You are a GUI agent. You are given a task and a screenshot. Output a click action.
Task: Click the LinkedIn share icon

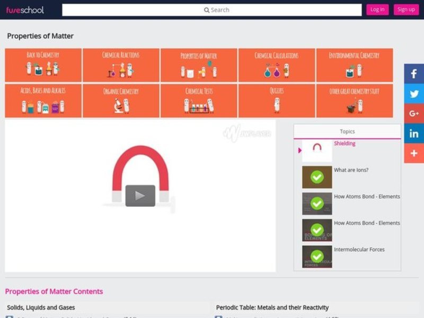pos(414,133)
